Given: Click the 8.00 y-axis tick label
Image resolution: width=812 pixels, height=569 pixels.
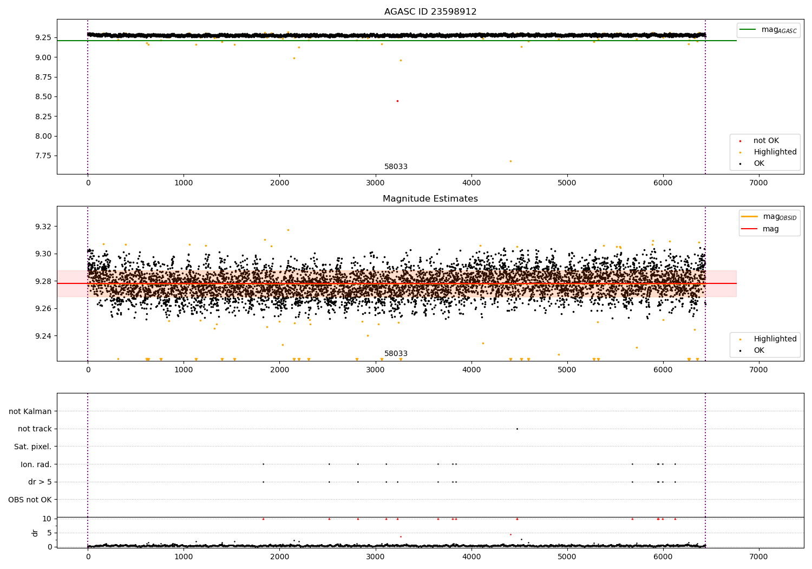Looking at the screenshot, I should tap(43, 136).
